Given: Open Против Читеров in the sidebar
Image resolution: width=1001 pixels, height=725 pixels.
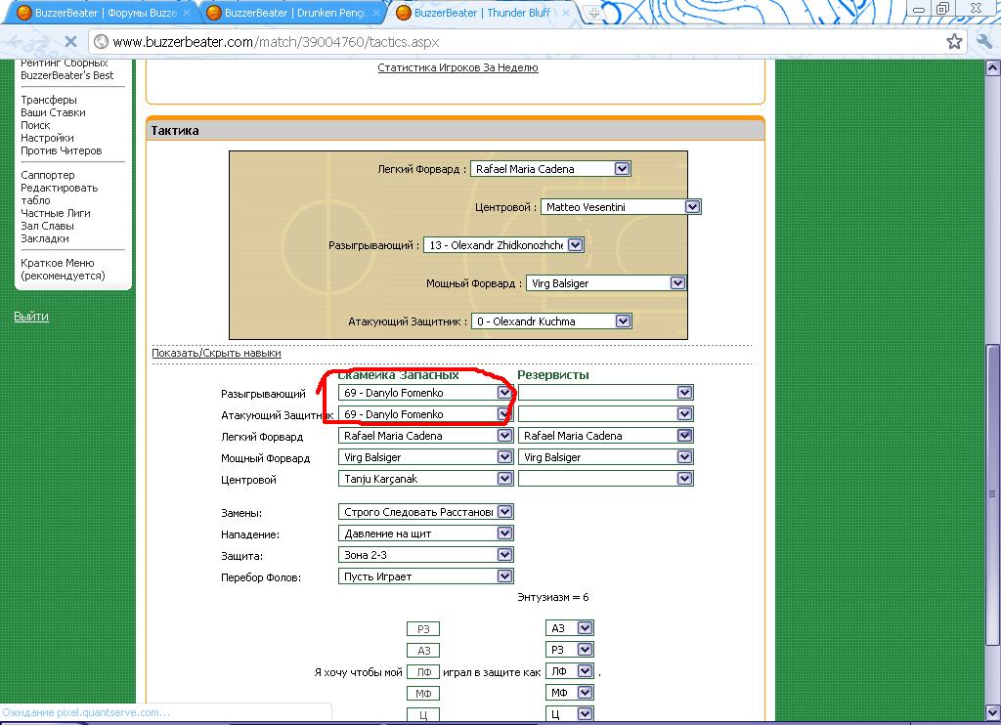Looking at the screenshot, I should [x=62, y=150].
